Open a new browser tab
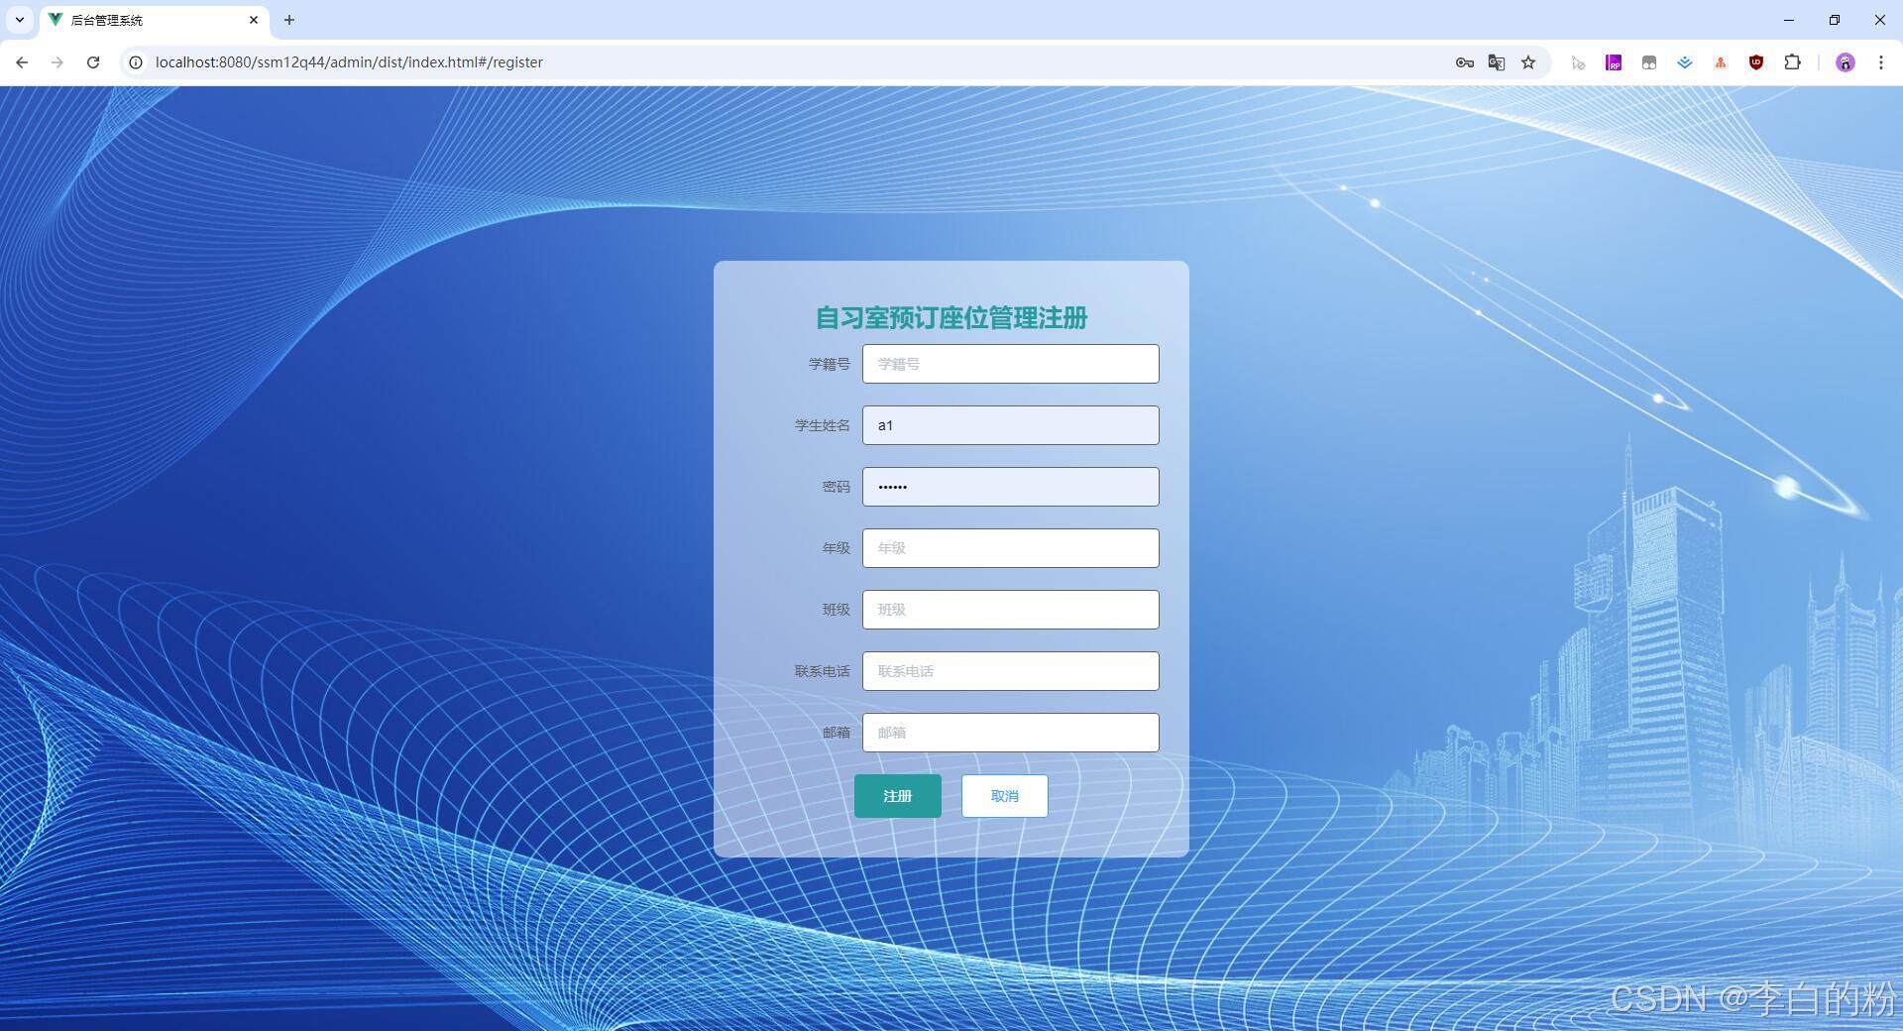Viewport: 1903px width, 1031px height. (x=289, y=20)
